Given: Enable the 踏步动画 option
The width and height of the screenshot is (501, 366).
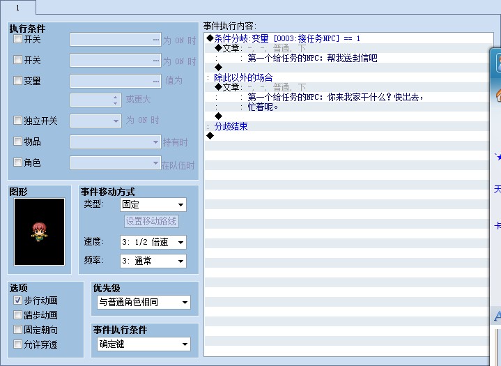Looking at the screenshot, I should (x=17, y=315).
